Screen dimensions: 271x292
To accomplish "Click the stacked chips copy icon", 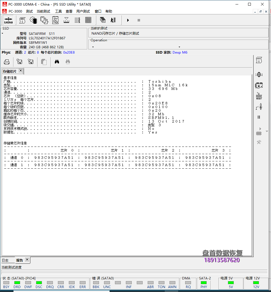I will pos(44,20).
